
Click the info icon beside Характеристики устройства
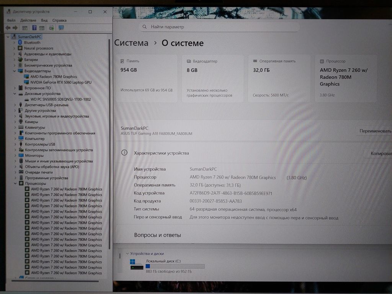pos(124,153)
